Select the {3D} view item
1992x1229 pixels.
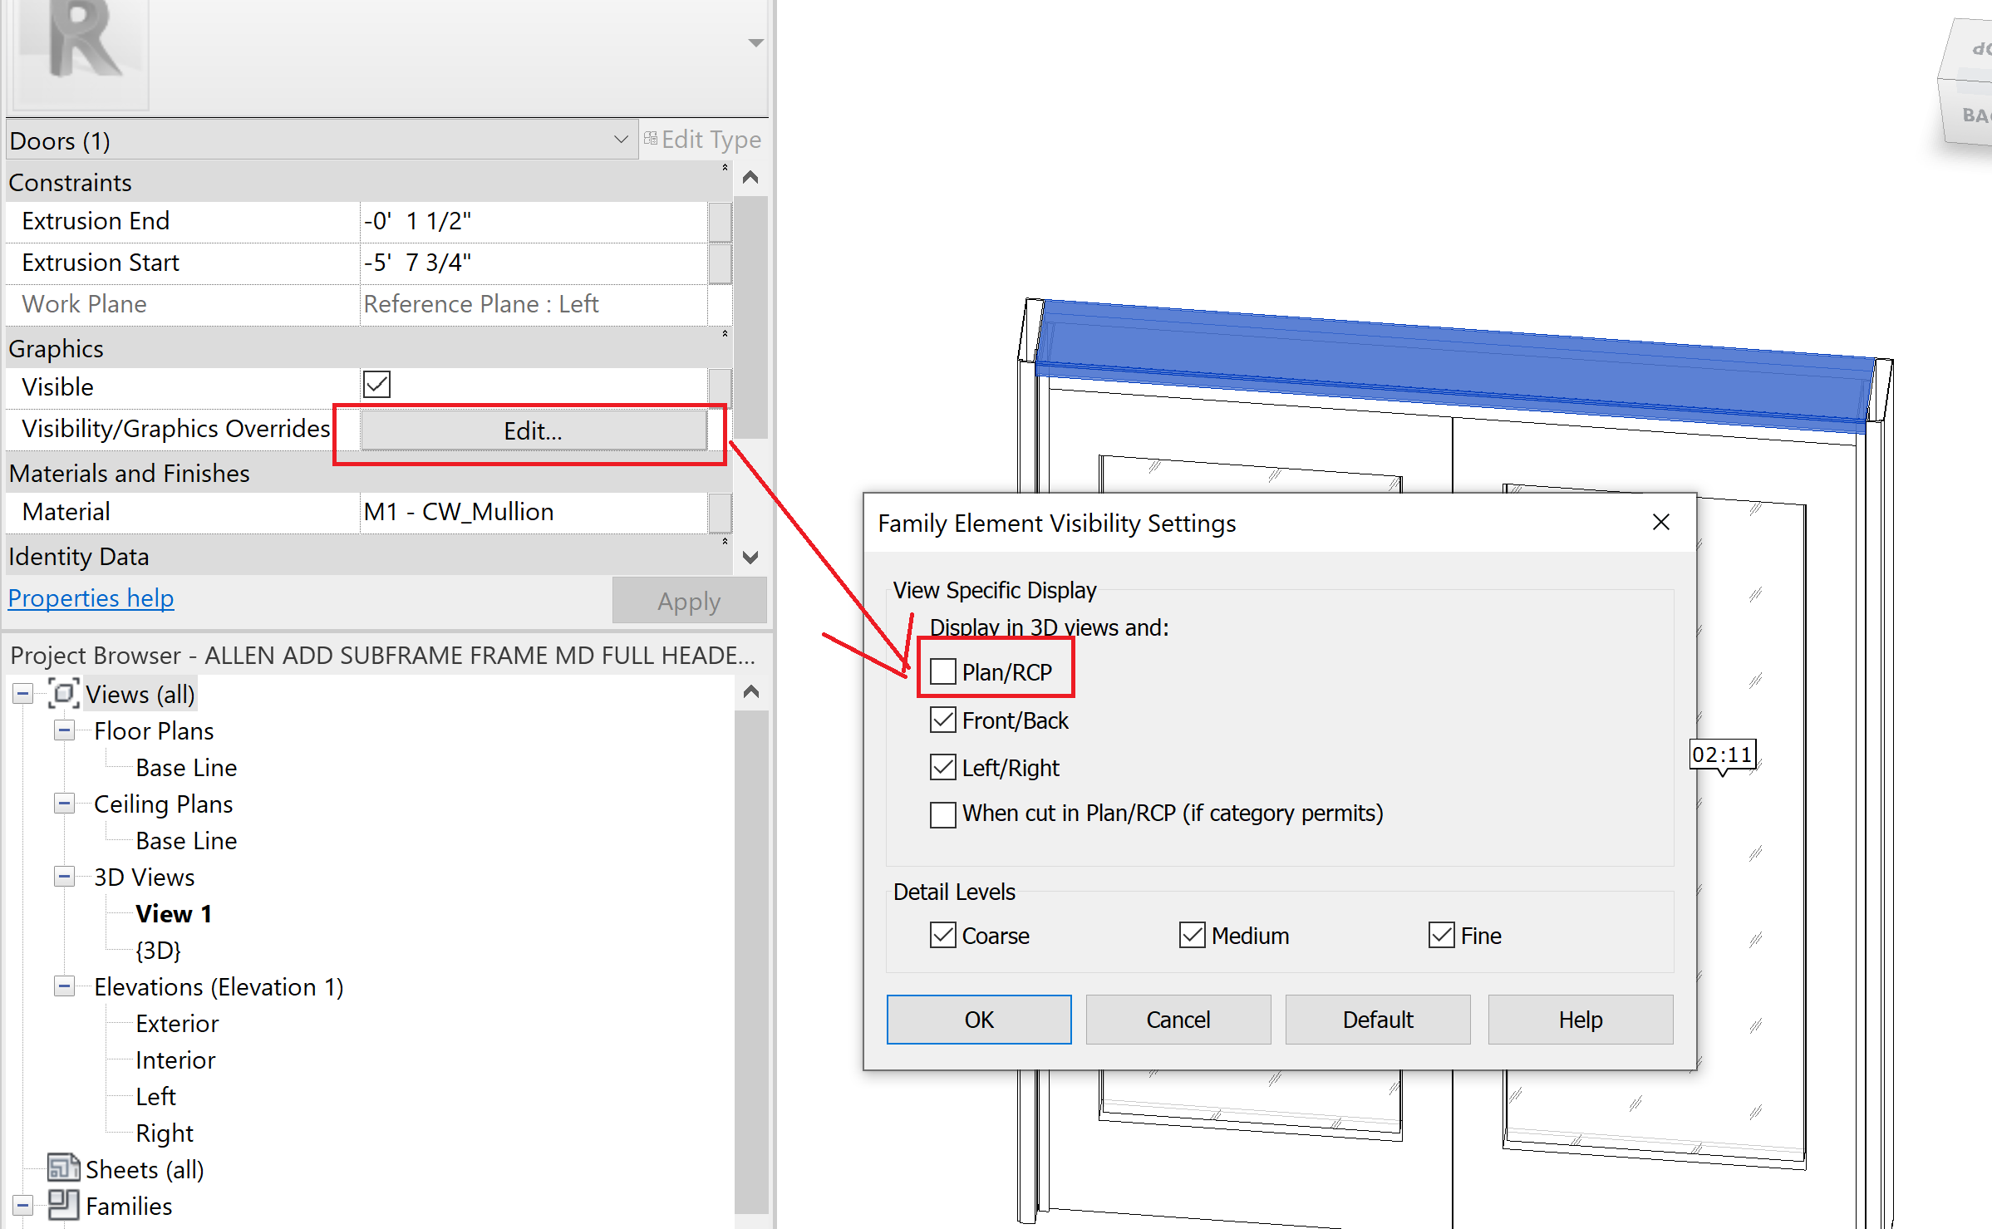(x=158, y=950)
